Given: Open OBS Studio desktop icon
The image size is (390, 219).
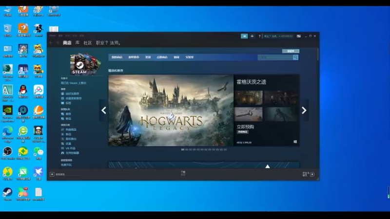Looking at the screenshot, I should coord(8,153).
